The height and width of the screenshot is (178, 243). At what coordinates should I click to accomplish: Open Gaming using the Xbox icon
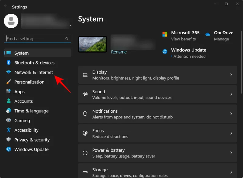8,121
